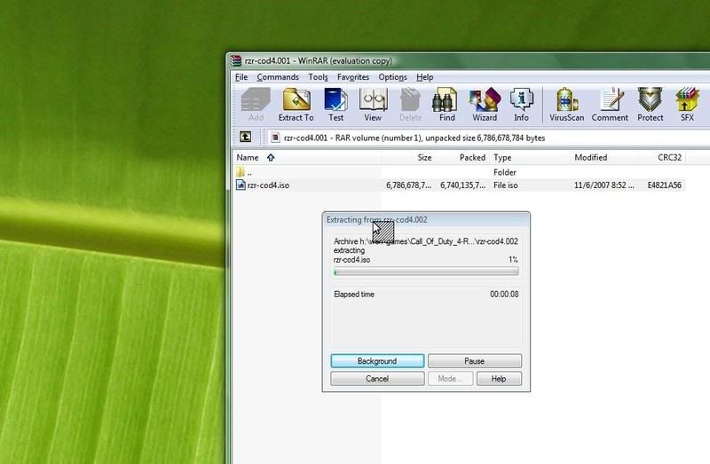This screenshot has height=464, width=710.
Task: Click the Test archive icon
Action: (335, 105)
